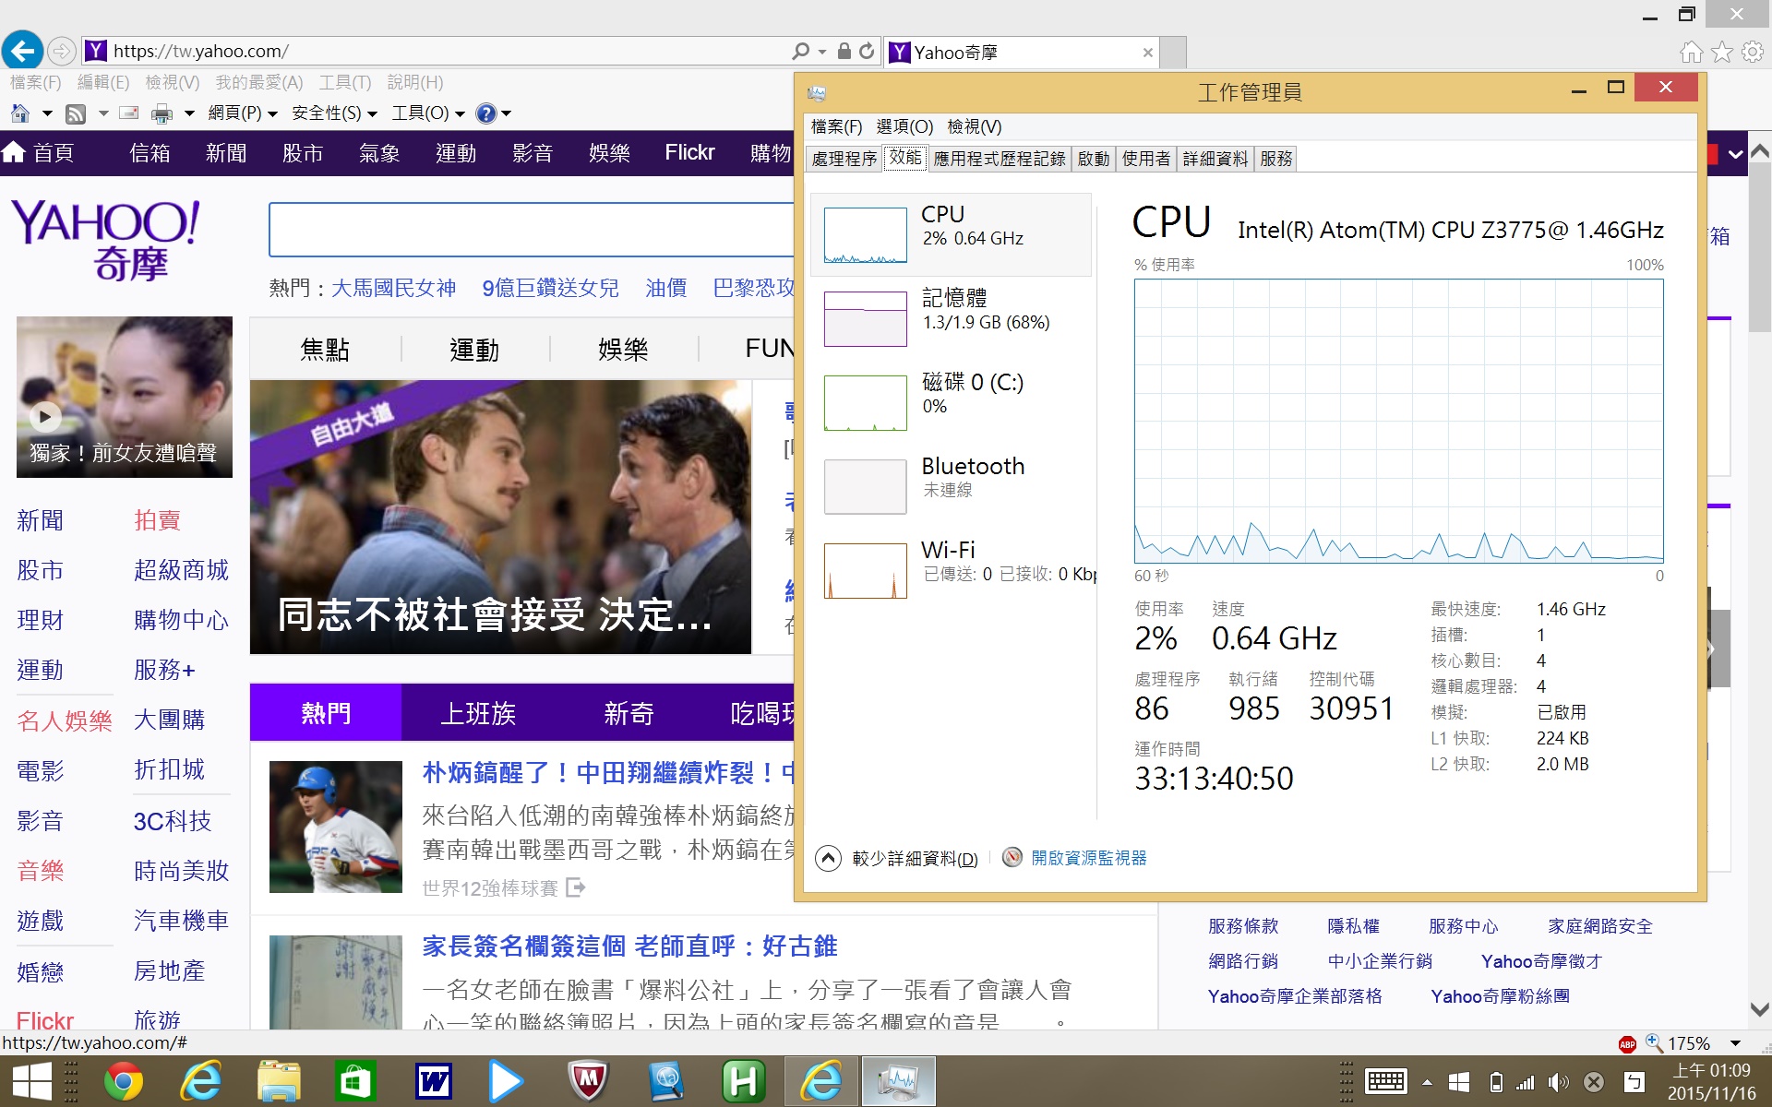Viewport: 1772px width, 1107px height.
Task: Open Resource Monitor icon link
Action: coord(1012,857)
